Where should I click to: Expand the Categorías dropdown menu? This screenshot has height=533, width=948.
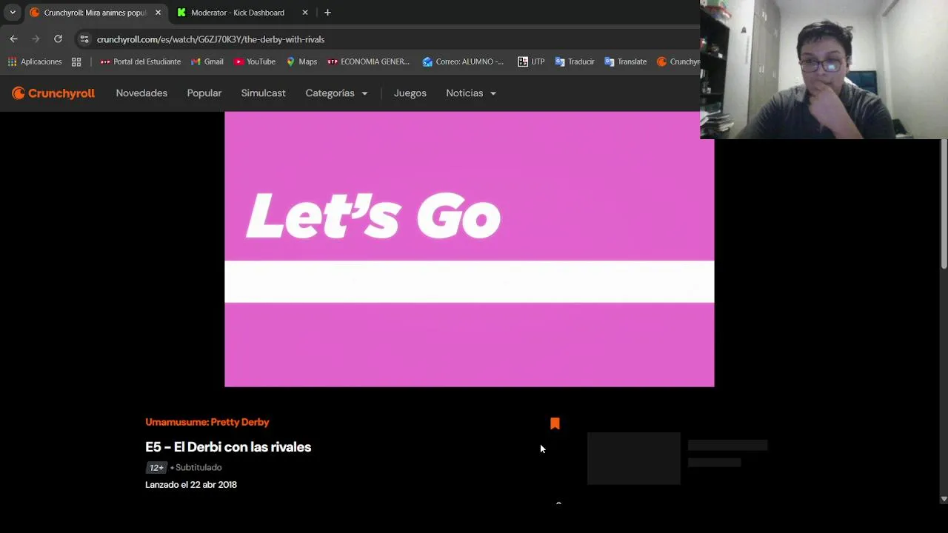point(337,93)
